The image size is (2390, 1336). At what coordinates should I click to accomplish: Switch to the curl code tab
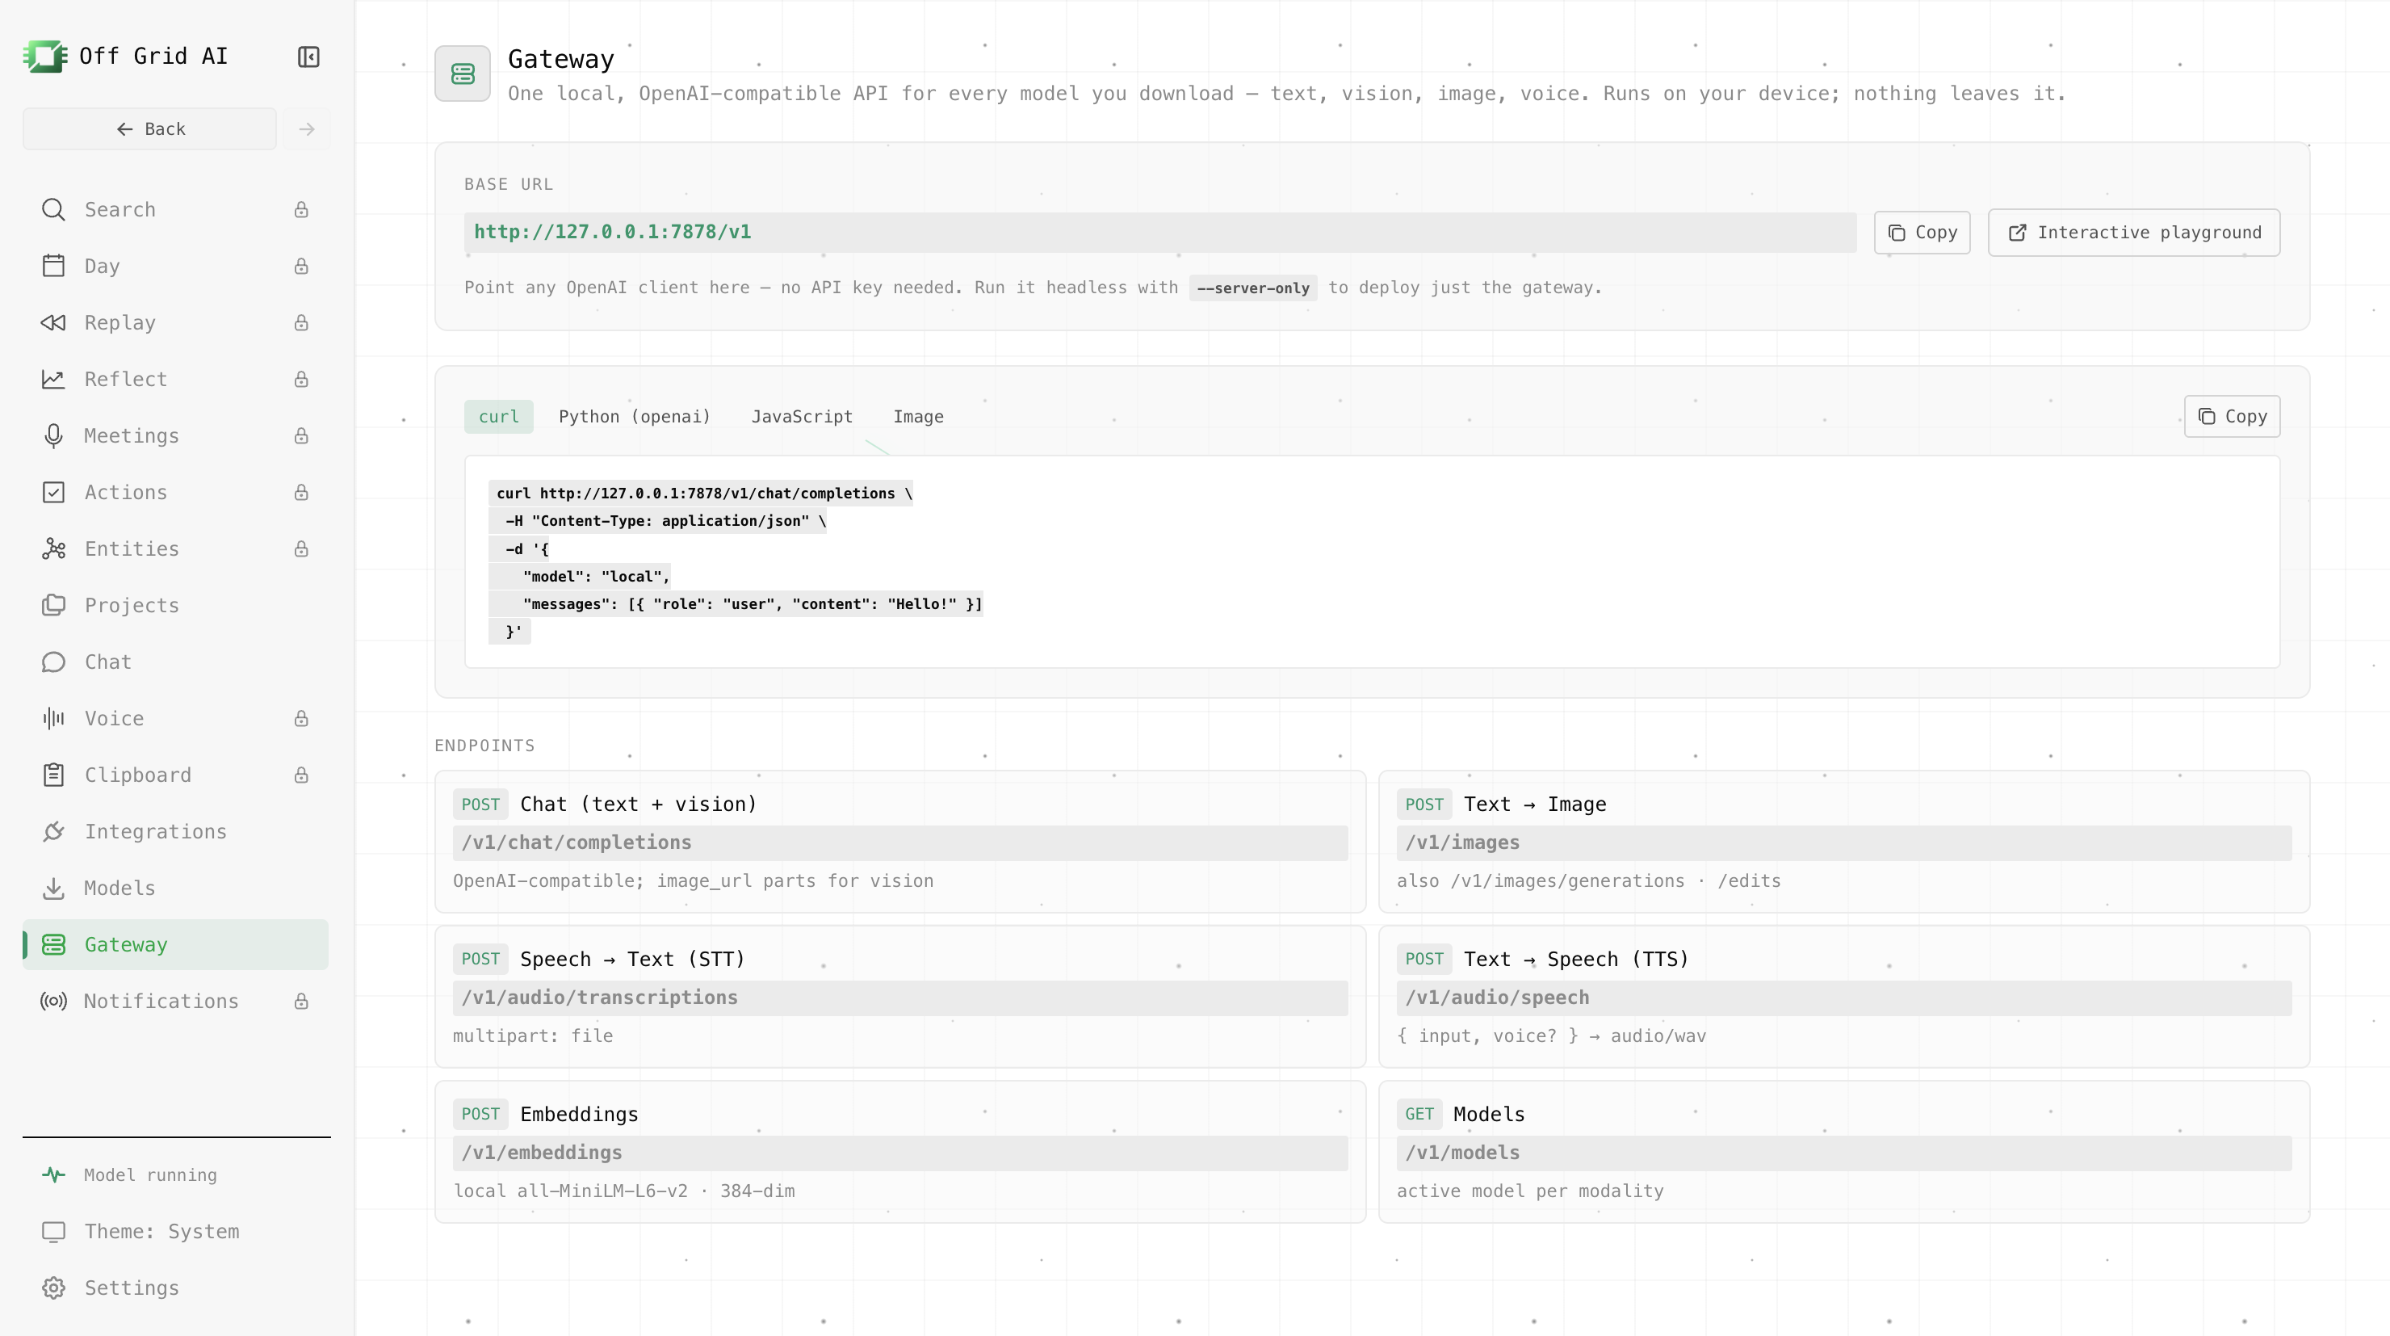point(498,417)
